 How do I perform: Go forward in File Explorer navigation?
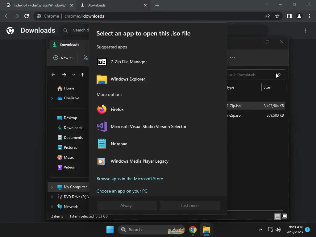click(x=64, y=75)
